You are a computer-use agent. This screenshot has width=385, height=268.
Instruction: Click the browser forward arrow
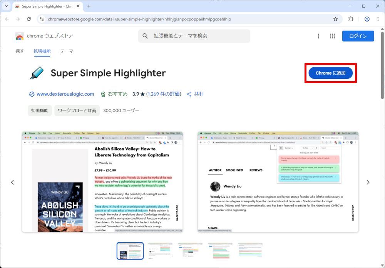(18, 19)
